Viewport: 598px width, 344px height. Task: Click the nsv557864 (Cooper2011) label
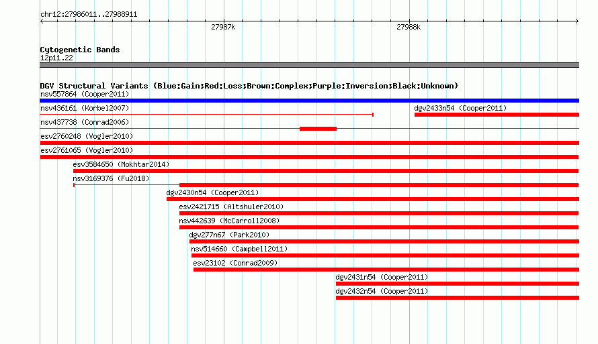click(85, 94)
